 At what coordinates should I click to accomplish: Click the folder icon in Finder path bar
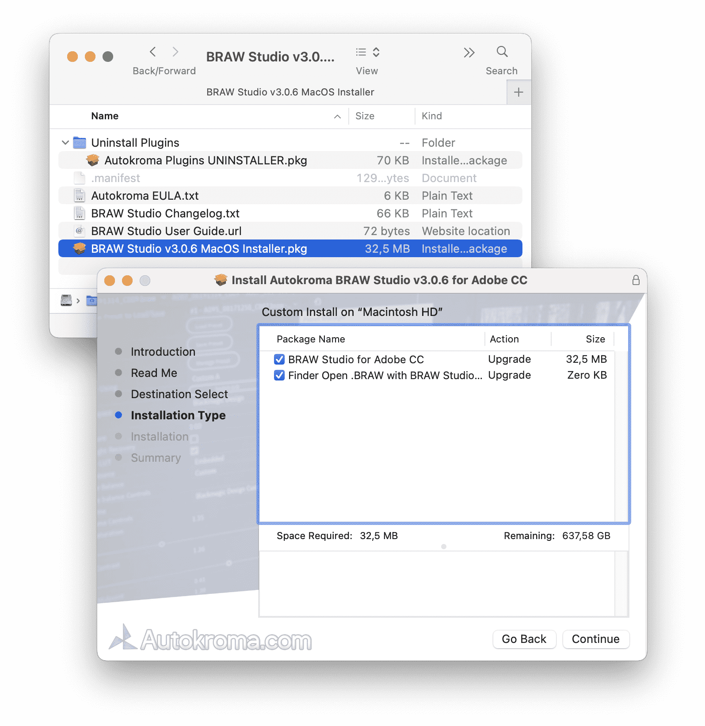91,300
